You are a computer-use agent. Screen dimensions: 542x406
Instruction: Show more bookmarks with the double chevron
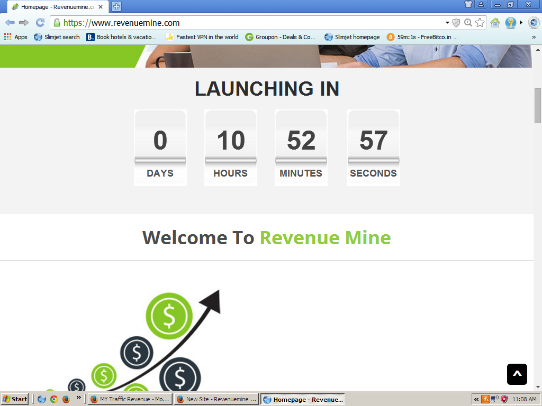(x=534, y=37)
